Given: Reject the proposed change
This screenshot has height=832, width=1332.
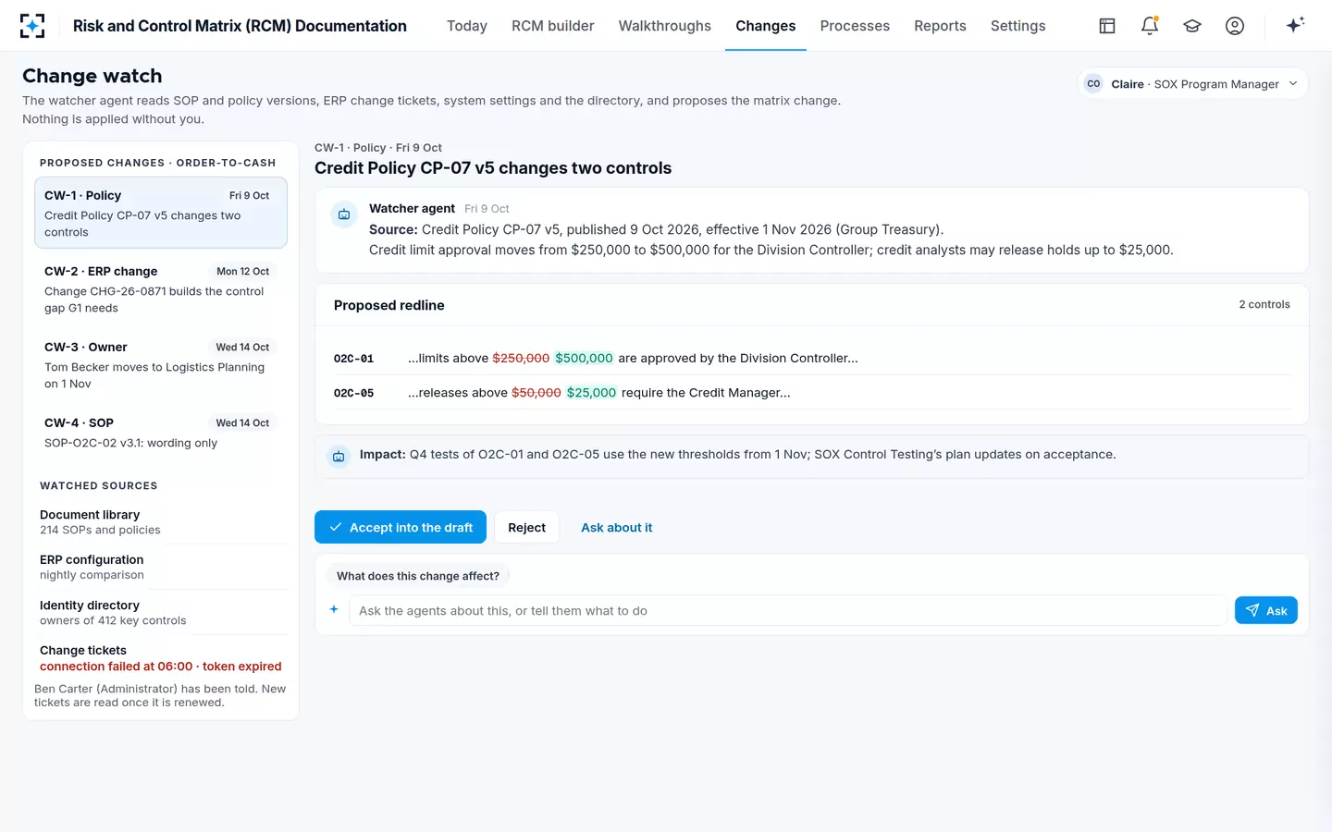Looking at the screenshot, I should tap(527, 527).
